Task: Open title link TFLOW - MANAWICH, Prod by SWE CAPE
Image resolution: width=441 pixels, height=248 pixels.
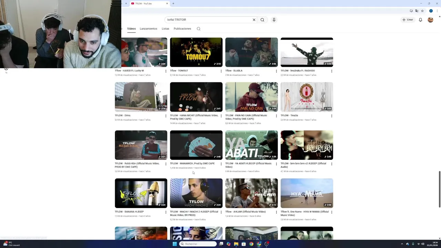Action: click(192, 164)
